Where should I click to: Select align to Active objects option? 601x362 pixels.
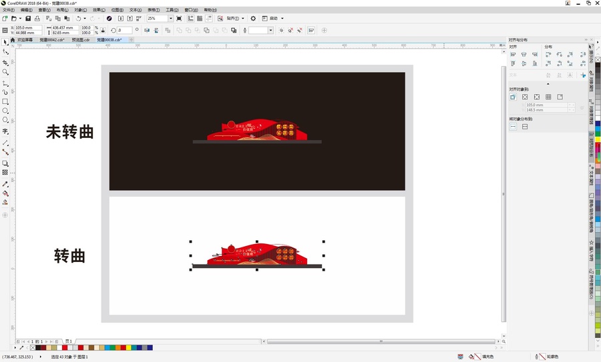pos(513,97)
